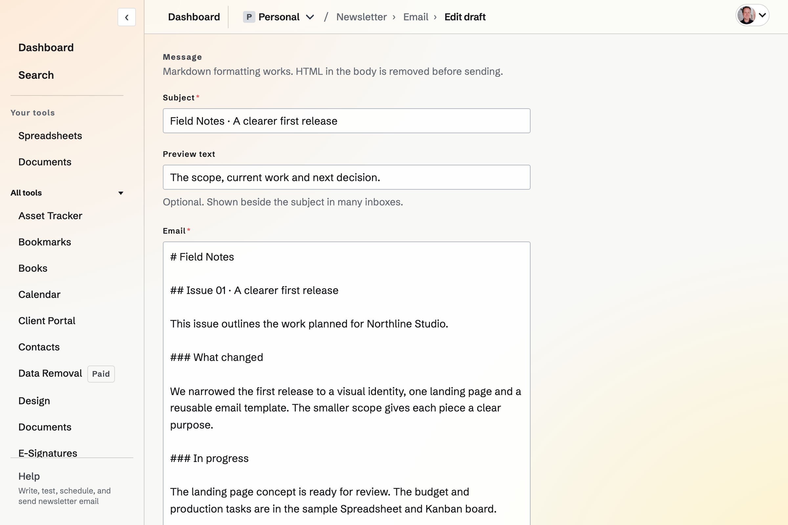Collapse the sidebar with the chevron button
This screenshot has height=525, width=788.
point(127,17)
